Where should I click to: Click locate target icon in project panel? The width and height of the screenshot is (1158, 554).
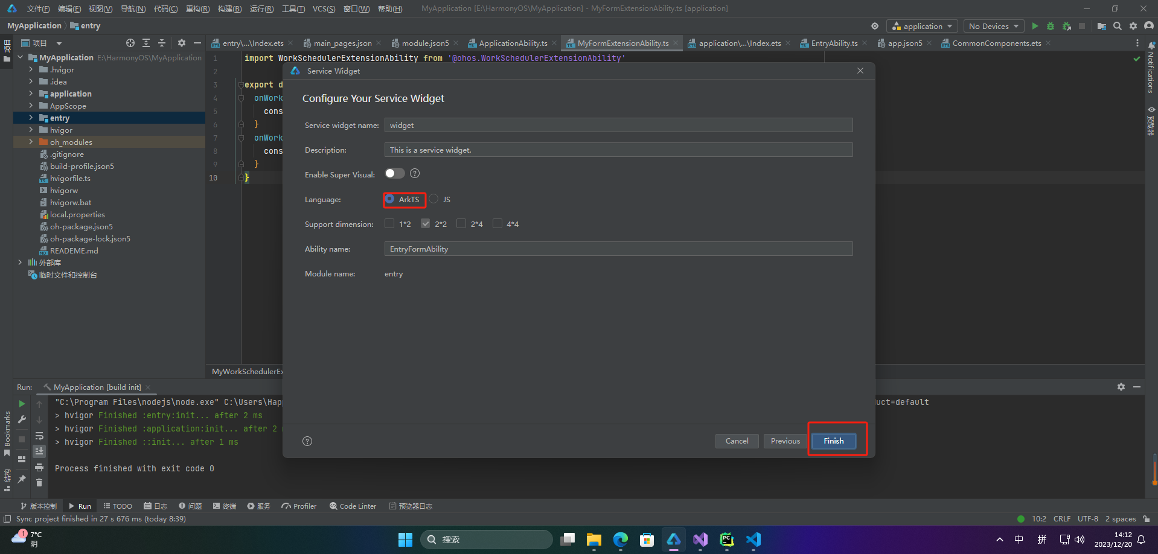(130, 43)
